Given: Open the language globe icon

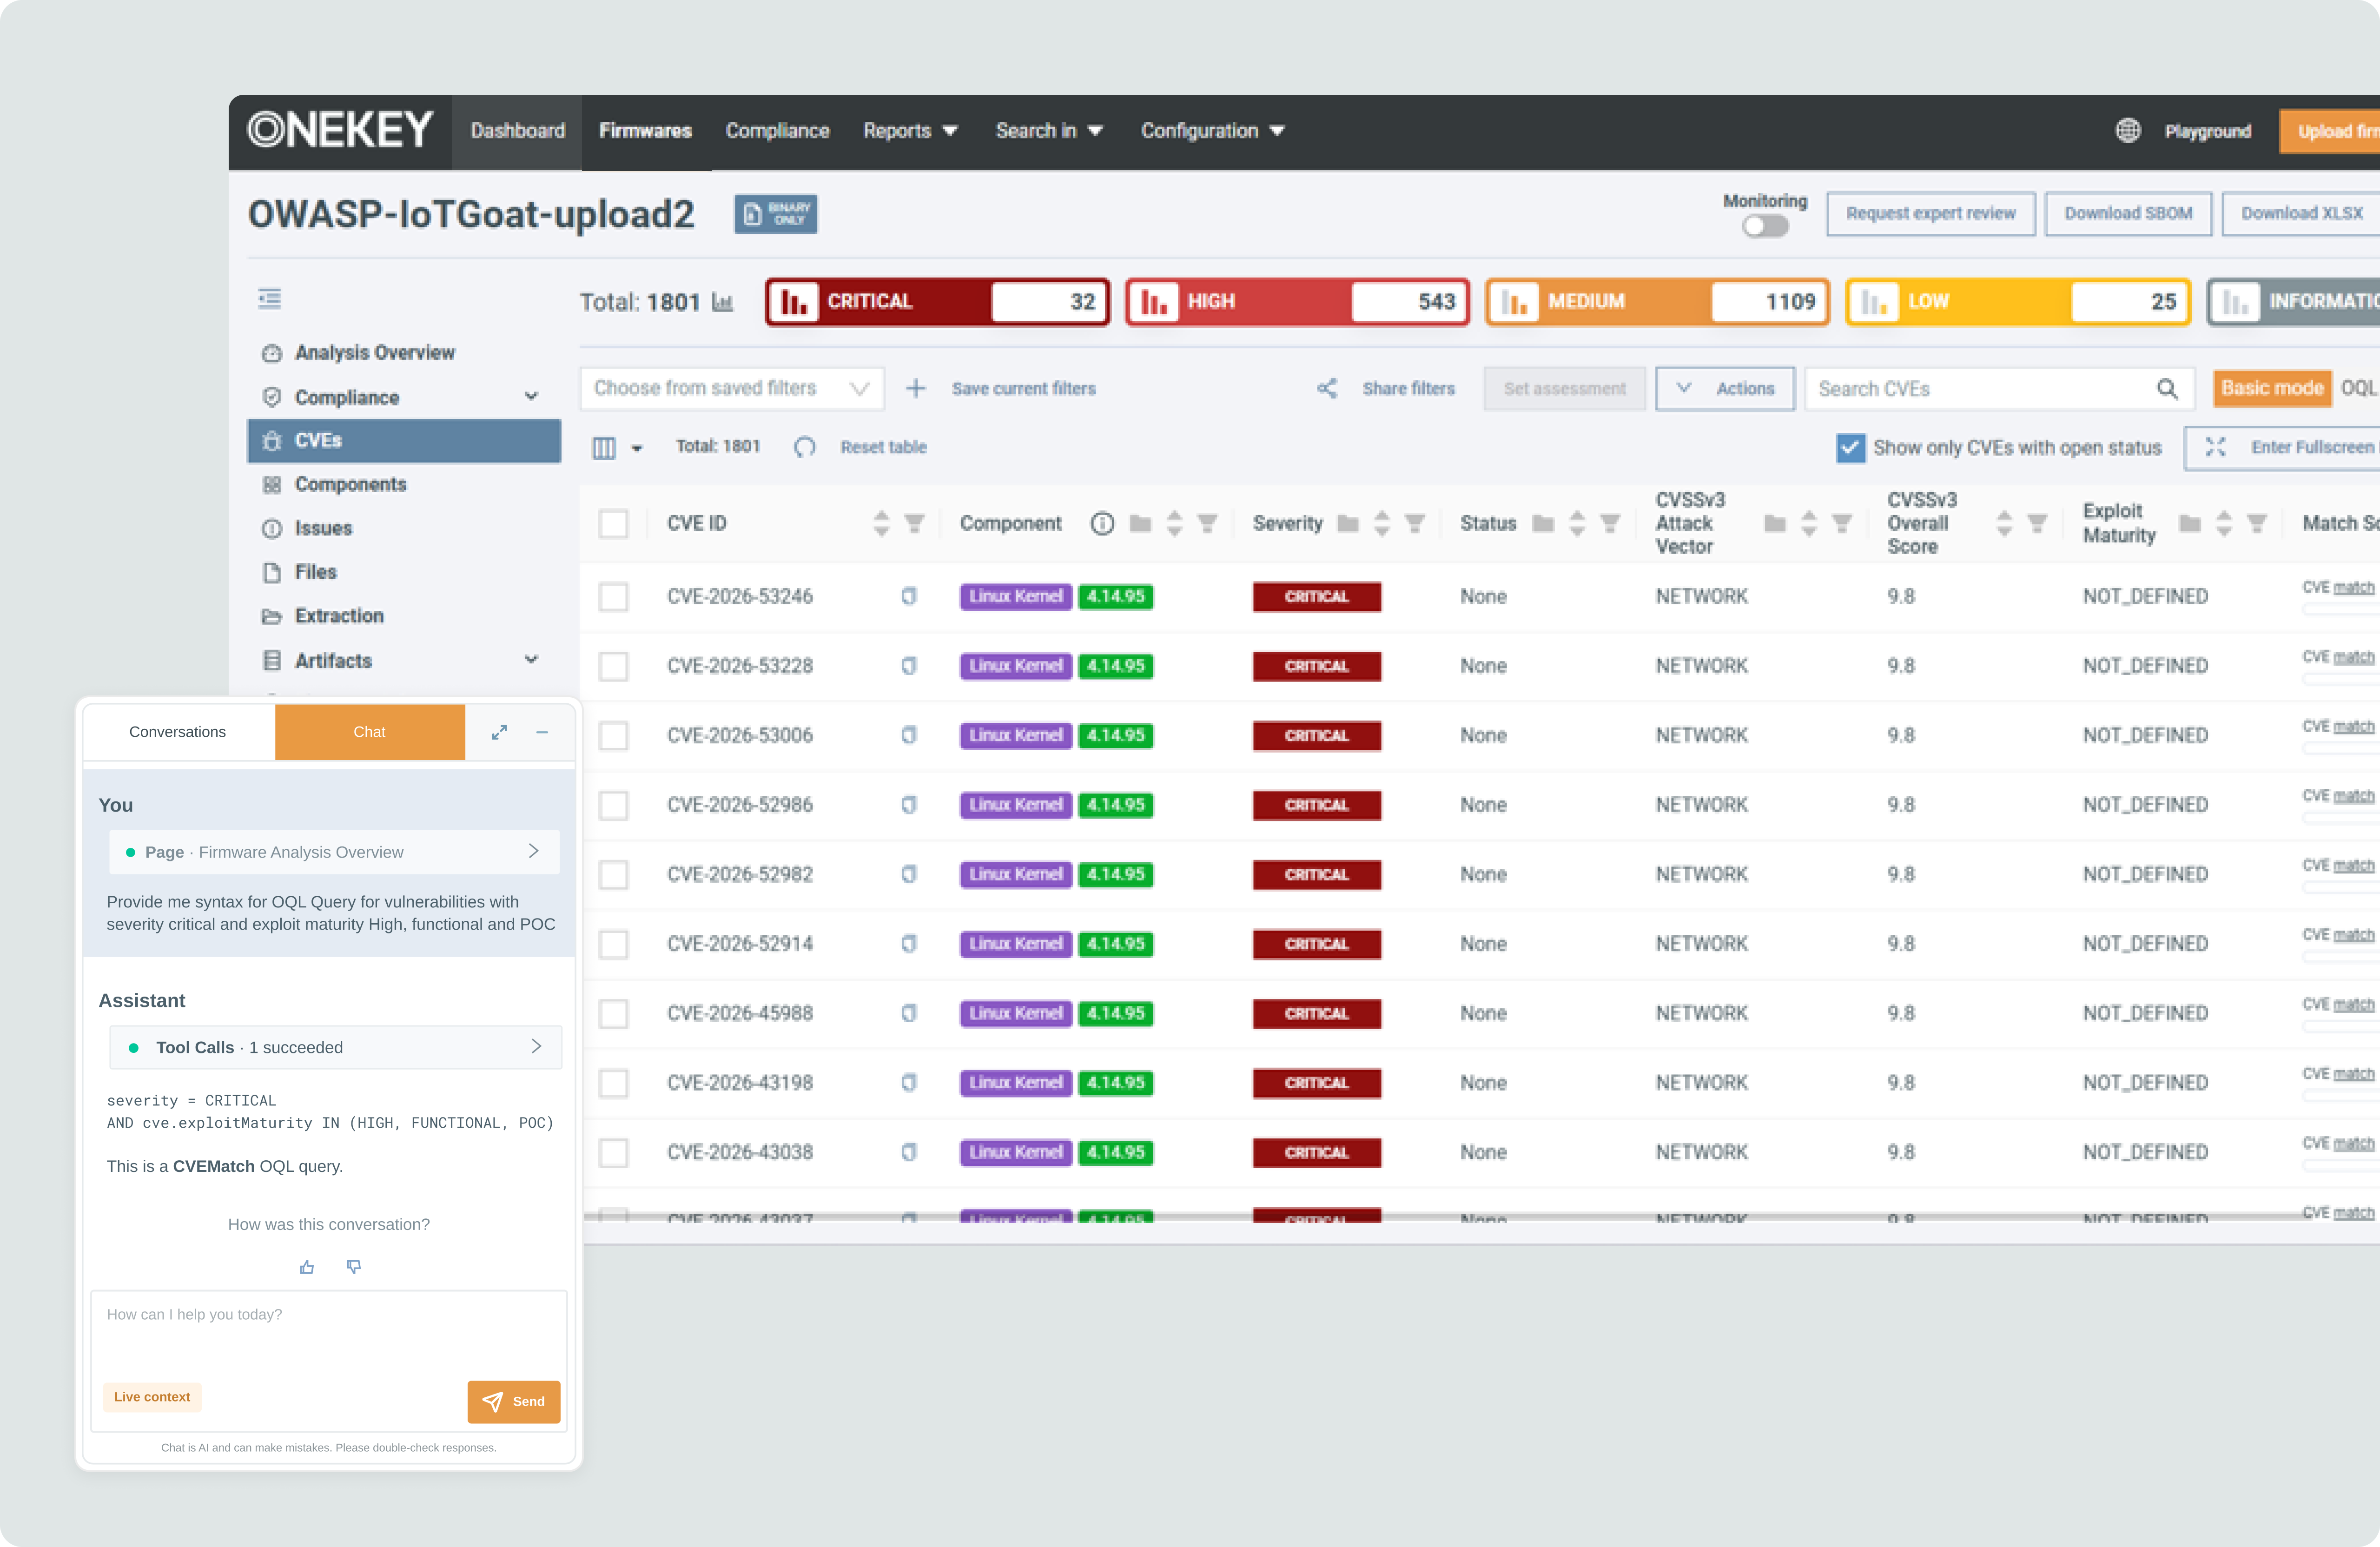Looking at the screenshot, I should click(x=2128, y=130).
